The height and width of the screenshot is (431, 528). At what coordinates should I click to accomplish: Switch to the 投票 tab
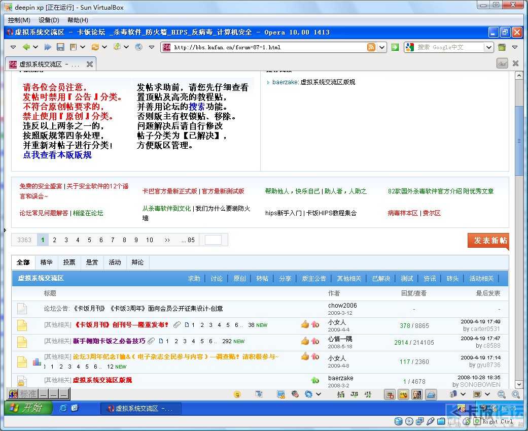[69, 262]
